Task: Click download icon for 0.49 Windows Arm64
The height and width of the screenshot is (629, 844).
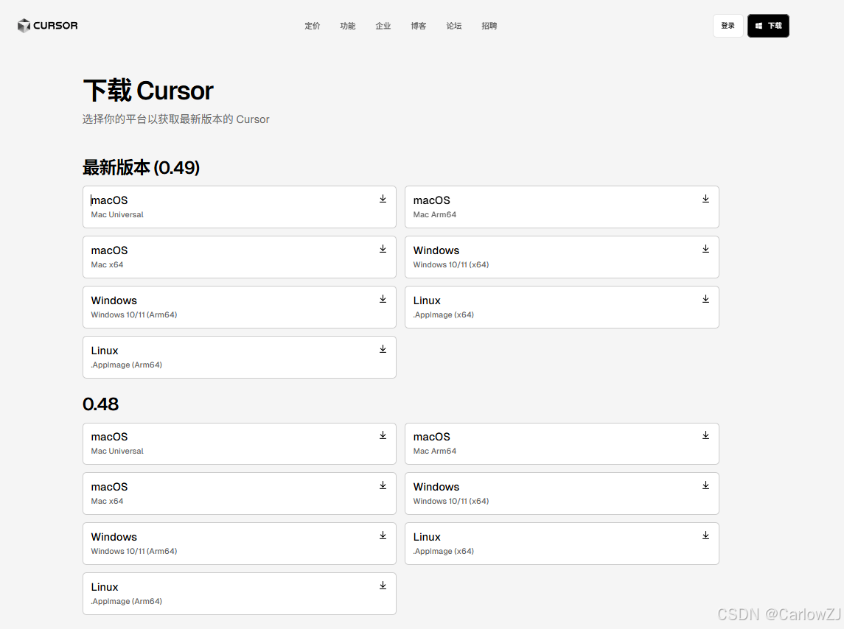Action: (383, 299)
